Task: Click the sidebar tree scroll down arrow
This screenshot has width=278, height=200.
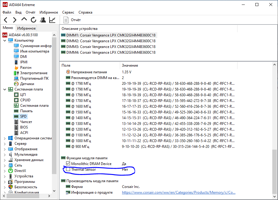Action: point(54,191)
